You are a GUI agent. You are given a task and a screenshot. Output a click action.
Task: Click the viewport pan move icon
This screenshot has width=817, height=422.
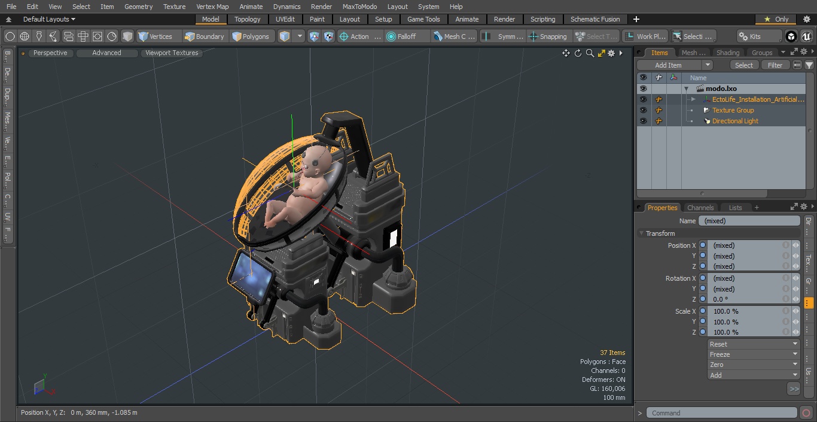(x=566, y=53)
